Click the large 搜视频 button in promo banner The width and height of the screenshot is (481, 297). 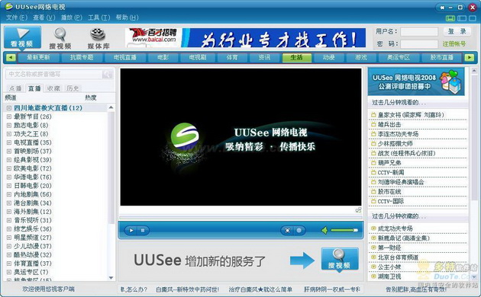click(340, 259)
